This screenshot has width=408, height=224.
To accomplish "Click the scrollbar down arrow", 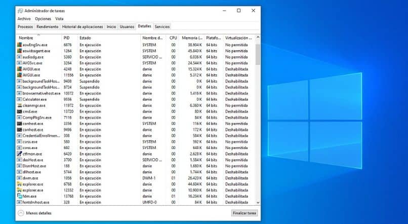I will tap(258, 202).
